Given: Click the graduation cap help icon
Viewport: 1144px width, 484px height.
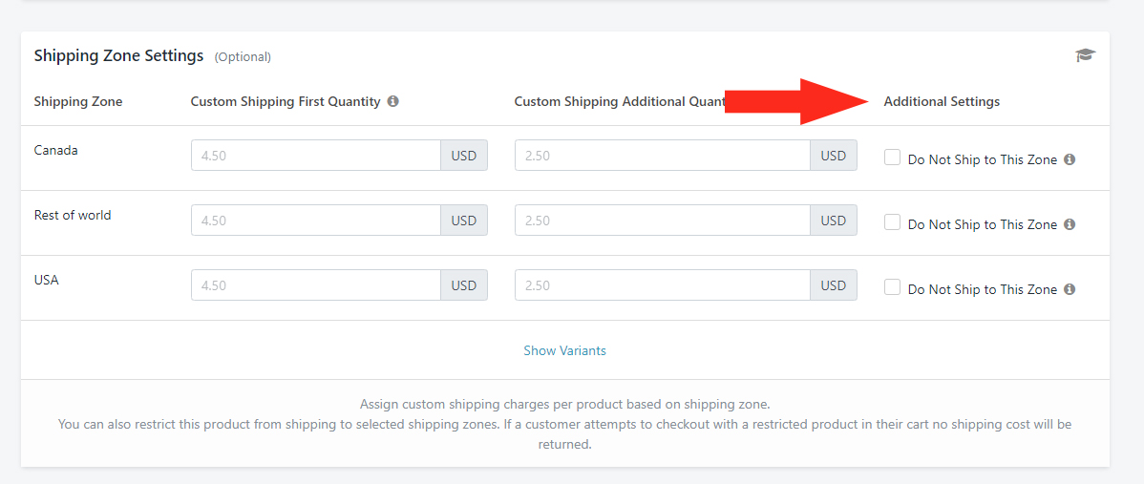Looking at the screenshot, I should coord(1086,55).
